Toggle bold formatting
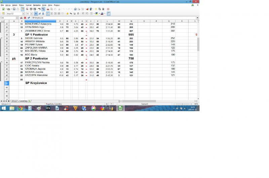Viewport: 269px width, 178px height. point(36,14)
